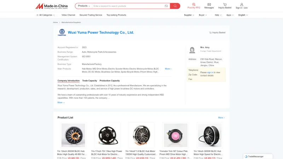Open Ym-17inch 72V 15kw motor thumbnail
The image size is (283, 159).
pyautogui.click(x=107, y=135)
